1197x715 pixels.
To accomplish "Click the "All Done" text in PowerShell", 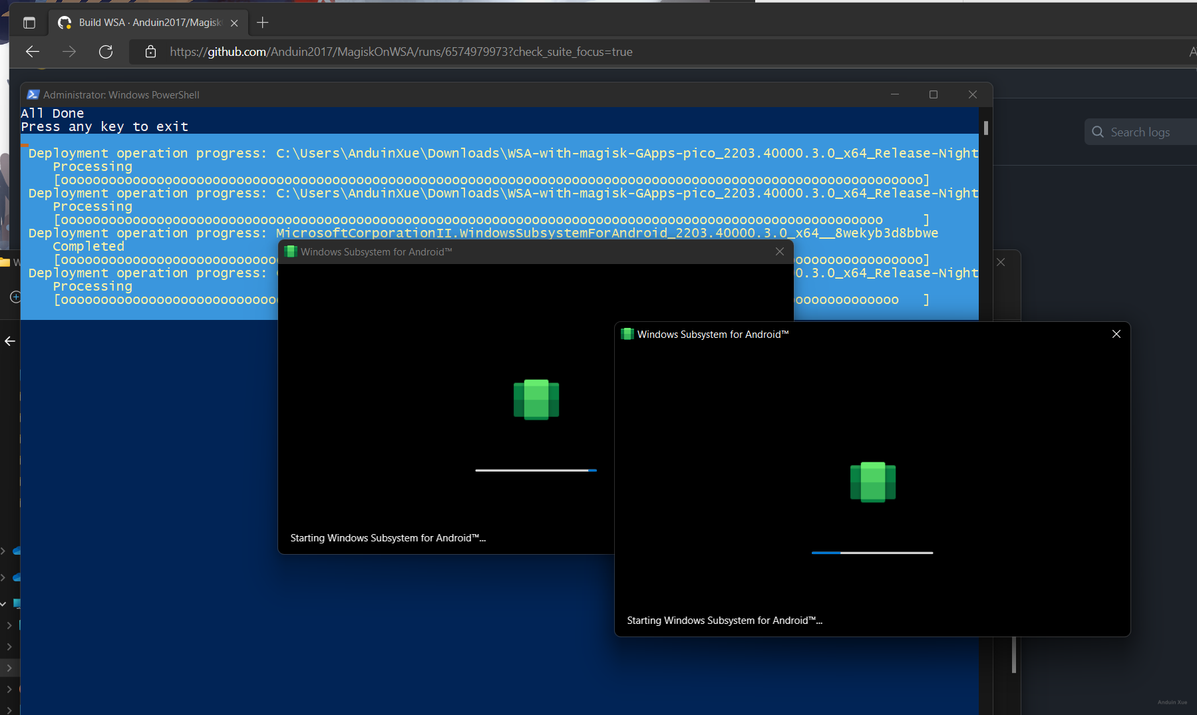I will click(x=53, y=113).
